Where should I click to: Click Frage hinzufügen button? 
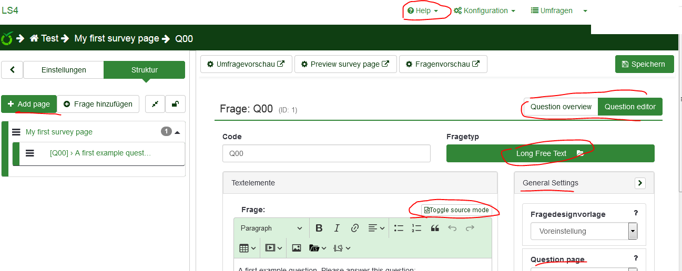[x=98, y=104]
